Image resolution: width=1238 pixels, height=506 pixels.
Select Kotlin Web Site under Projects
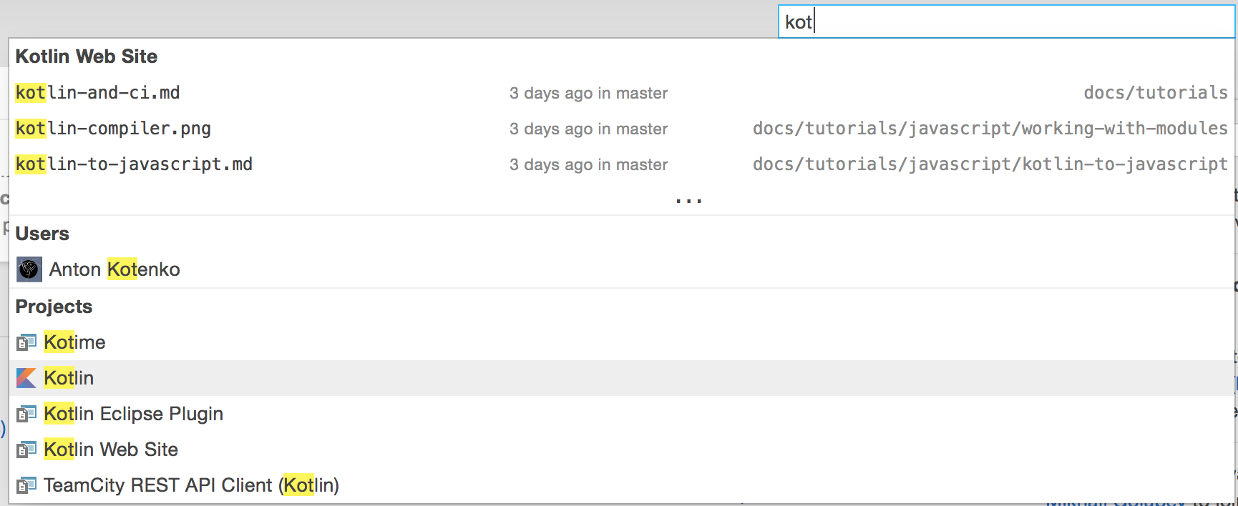111,450
